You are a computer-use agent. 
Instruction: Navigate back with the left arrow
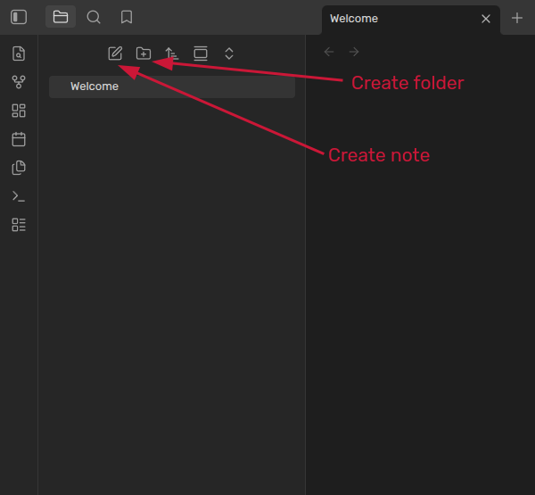click(x=329, y=53)
